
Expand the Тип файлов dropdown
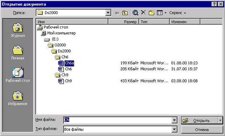(x=174, y=129)
